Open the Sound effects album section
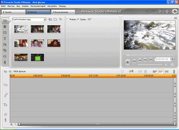The width and height of the screenshot is (179, 130). [x=5, y=56]
